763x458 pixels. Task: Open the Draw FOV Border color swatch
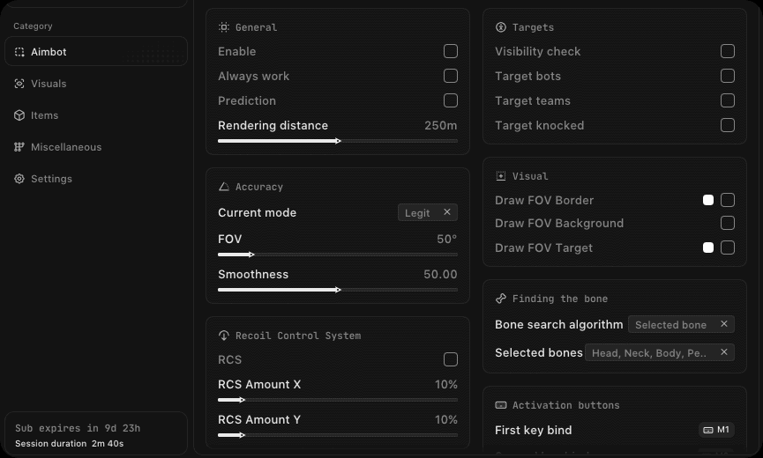[708, 200]
